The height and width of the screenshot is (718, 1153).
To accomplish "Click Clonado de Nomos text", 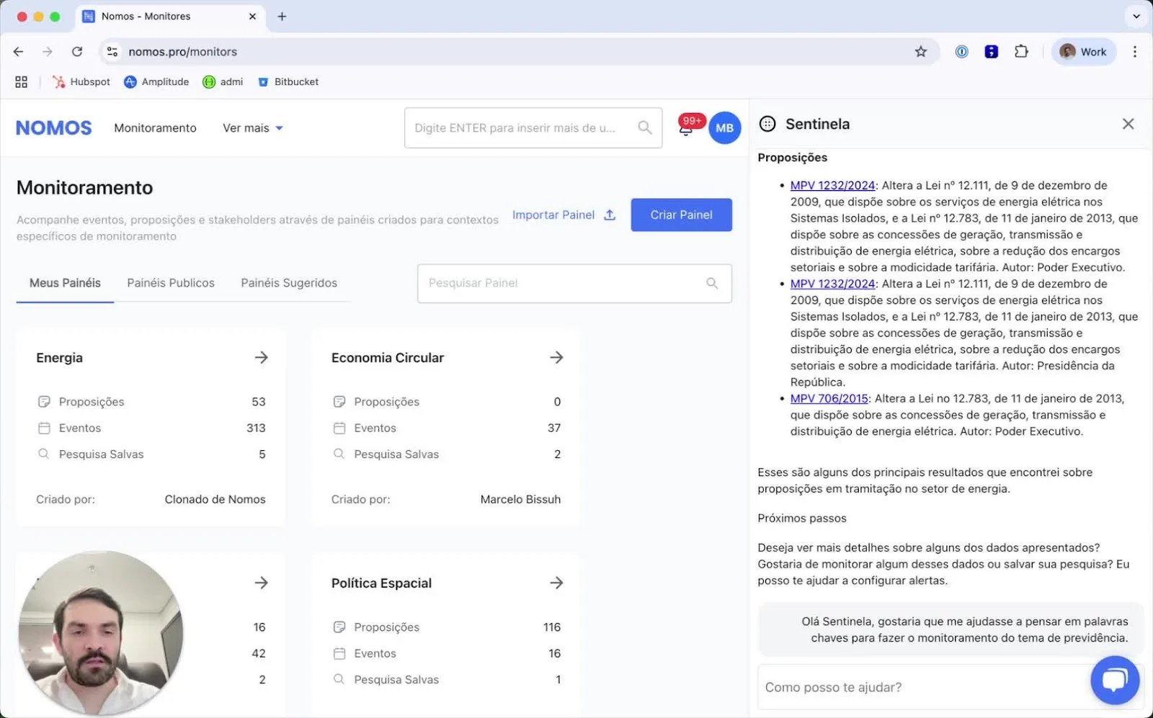I will pos(215,499).
